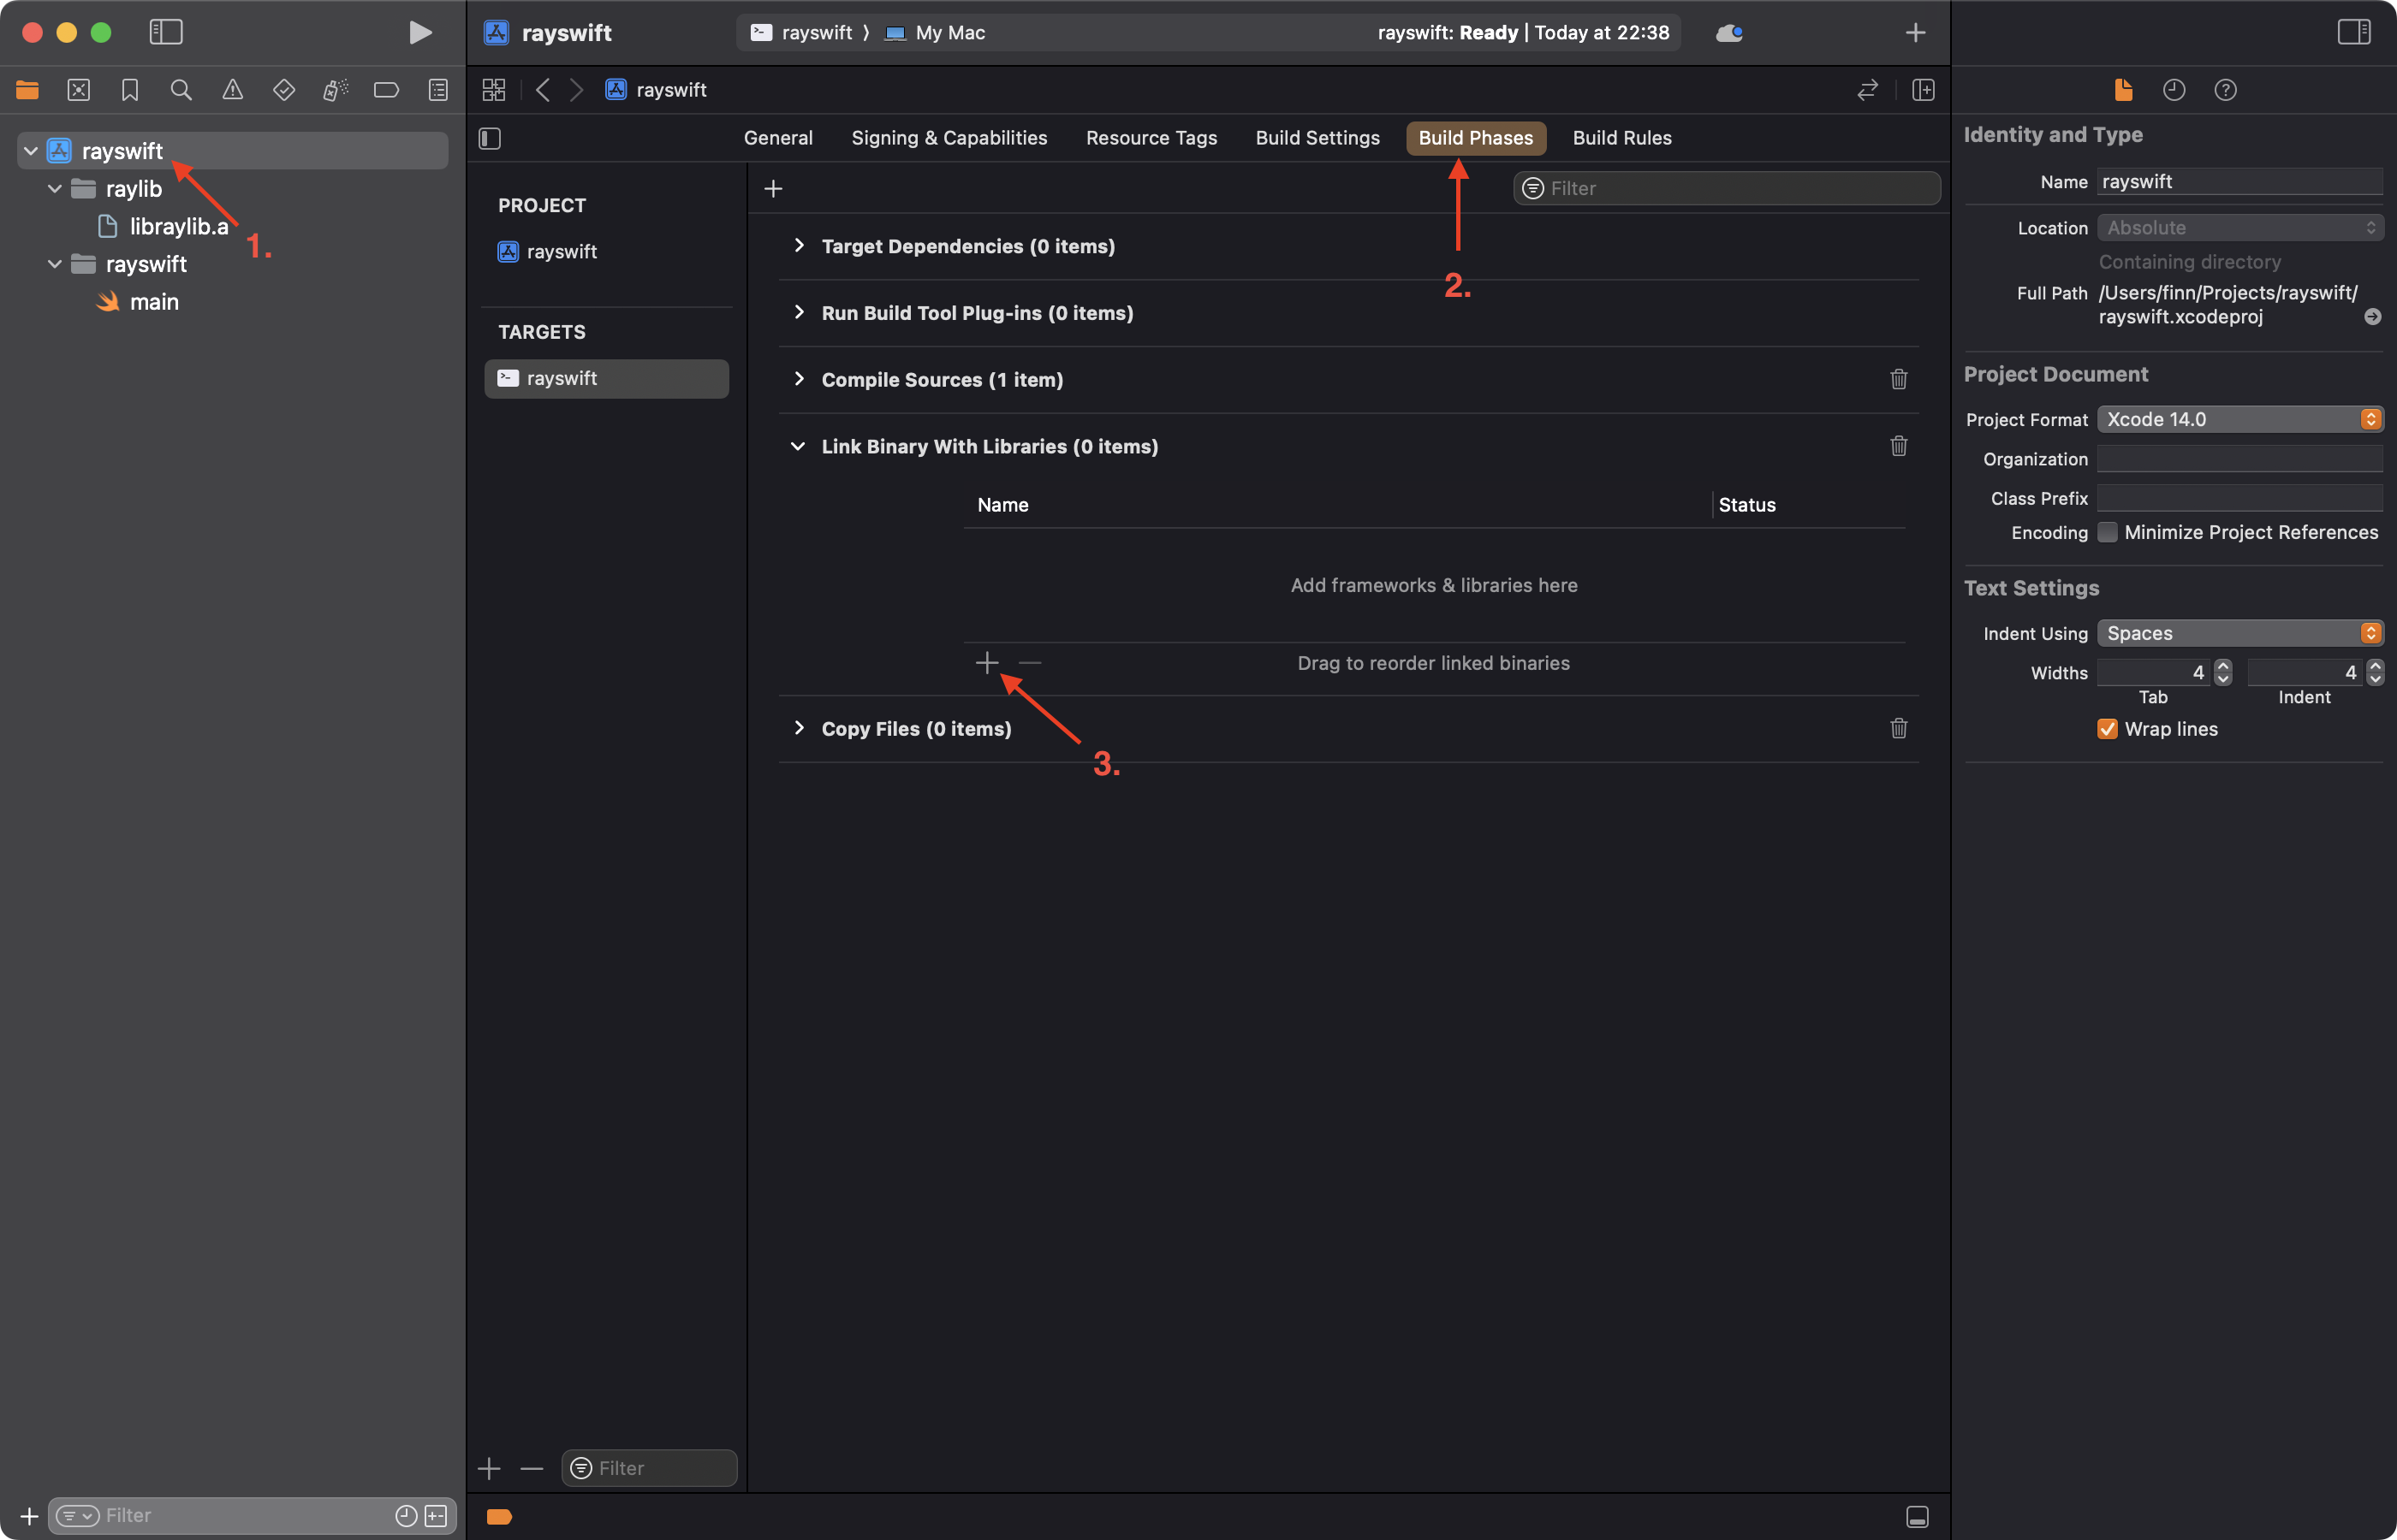Run the rayswift scheme with Play button
The height and width of the screenshot is (1540, 2397).
(420, 32)
